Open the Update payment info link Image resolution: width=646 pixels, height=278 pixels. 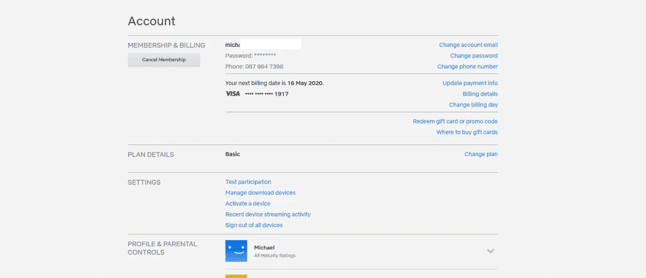(470, 83)
